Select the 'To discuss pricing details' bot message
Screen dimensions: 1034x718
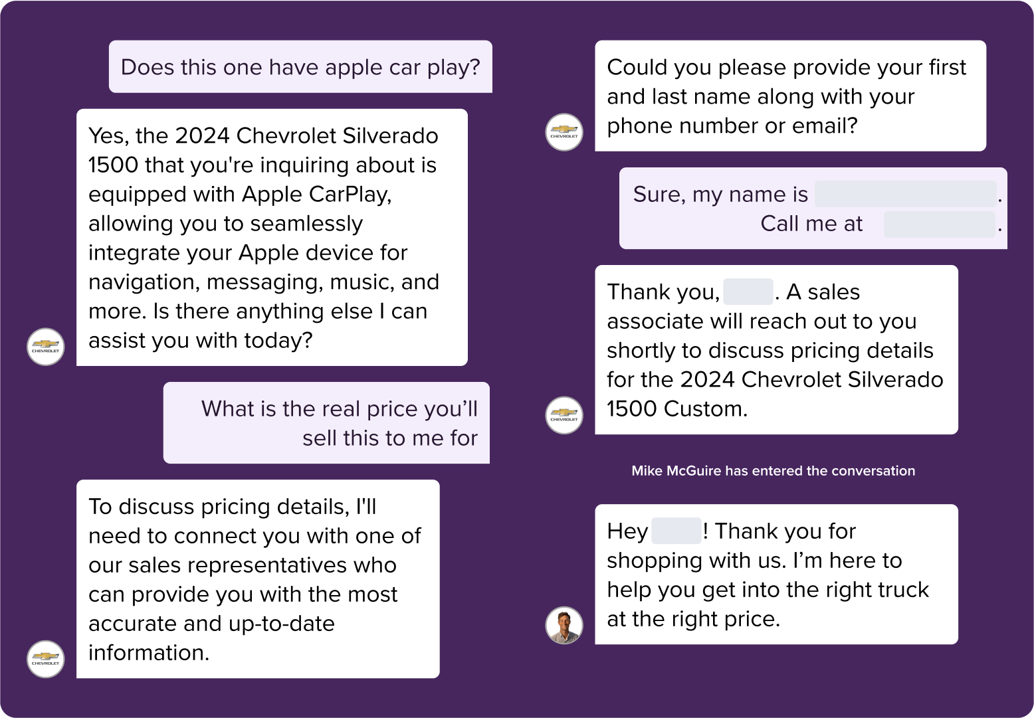tap(258, 579)
